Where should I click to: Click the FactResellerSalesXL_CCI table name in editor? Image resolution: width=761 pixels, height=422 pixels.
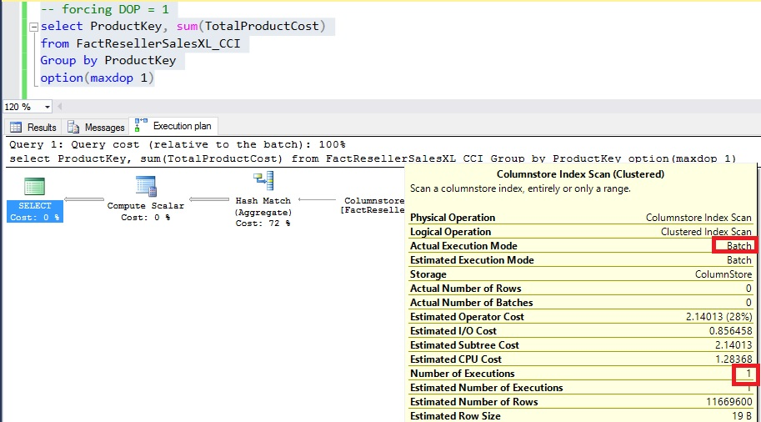(x=158, y=43)
